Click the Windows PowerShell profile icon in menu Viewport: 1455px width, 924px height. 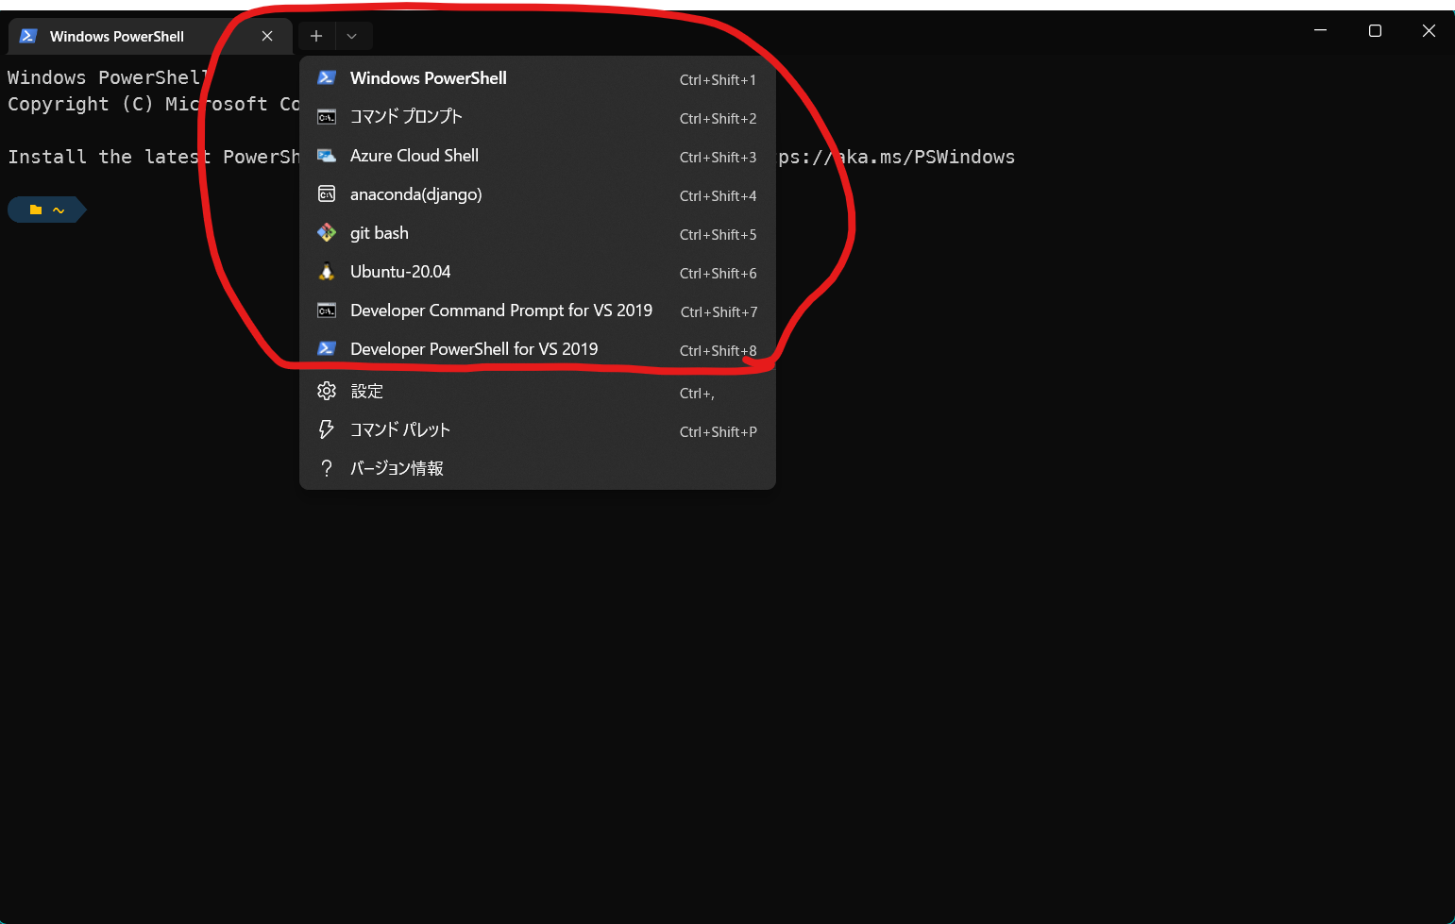point(327,78)
